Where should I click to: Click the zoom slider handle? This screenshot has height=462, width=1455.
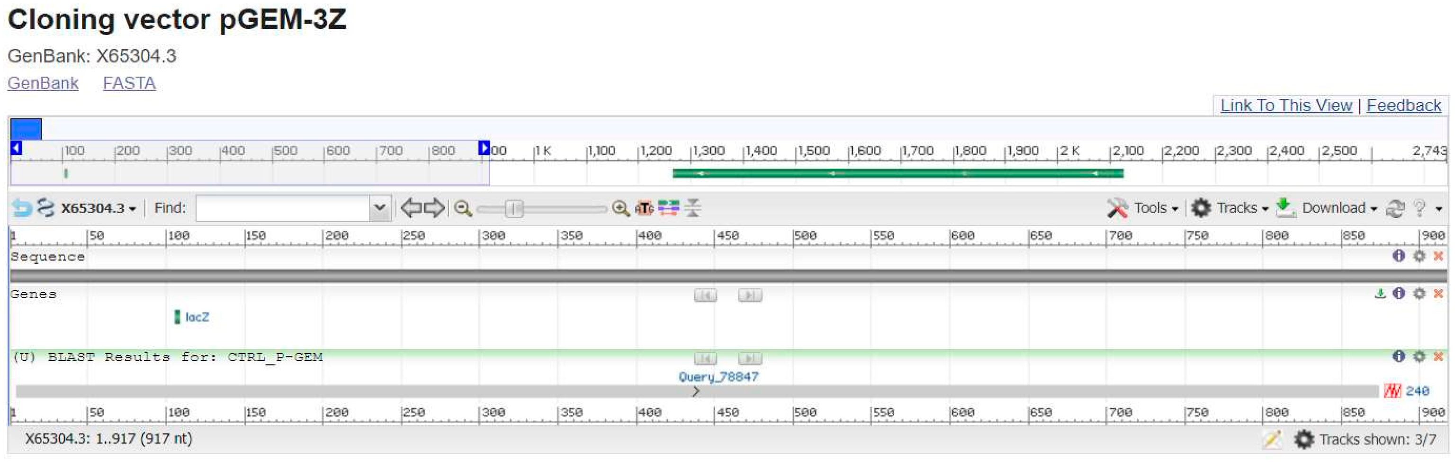click(x=513, y=208)
